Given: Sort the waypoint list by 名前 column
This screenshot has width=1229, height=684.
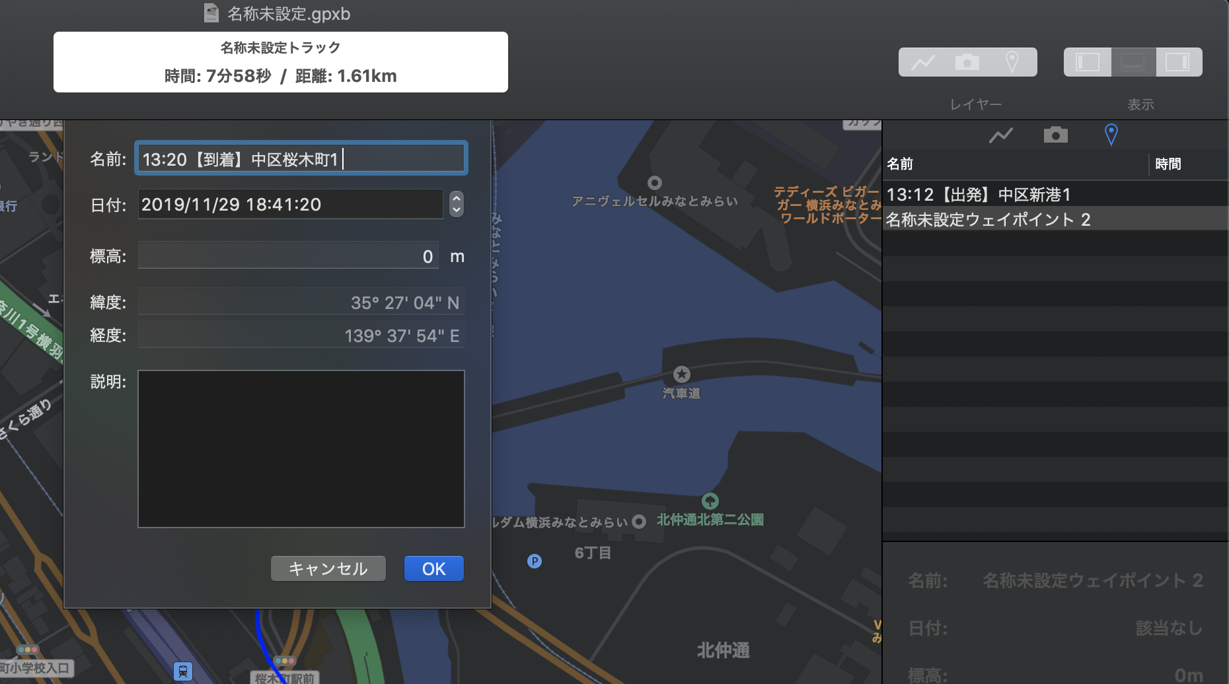Looking at the screenshot, I should (x=1016, y=164).
